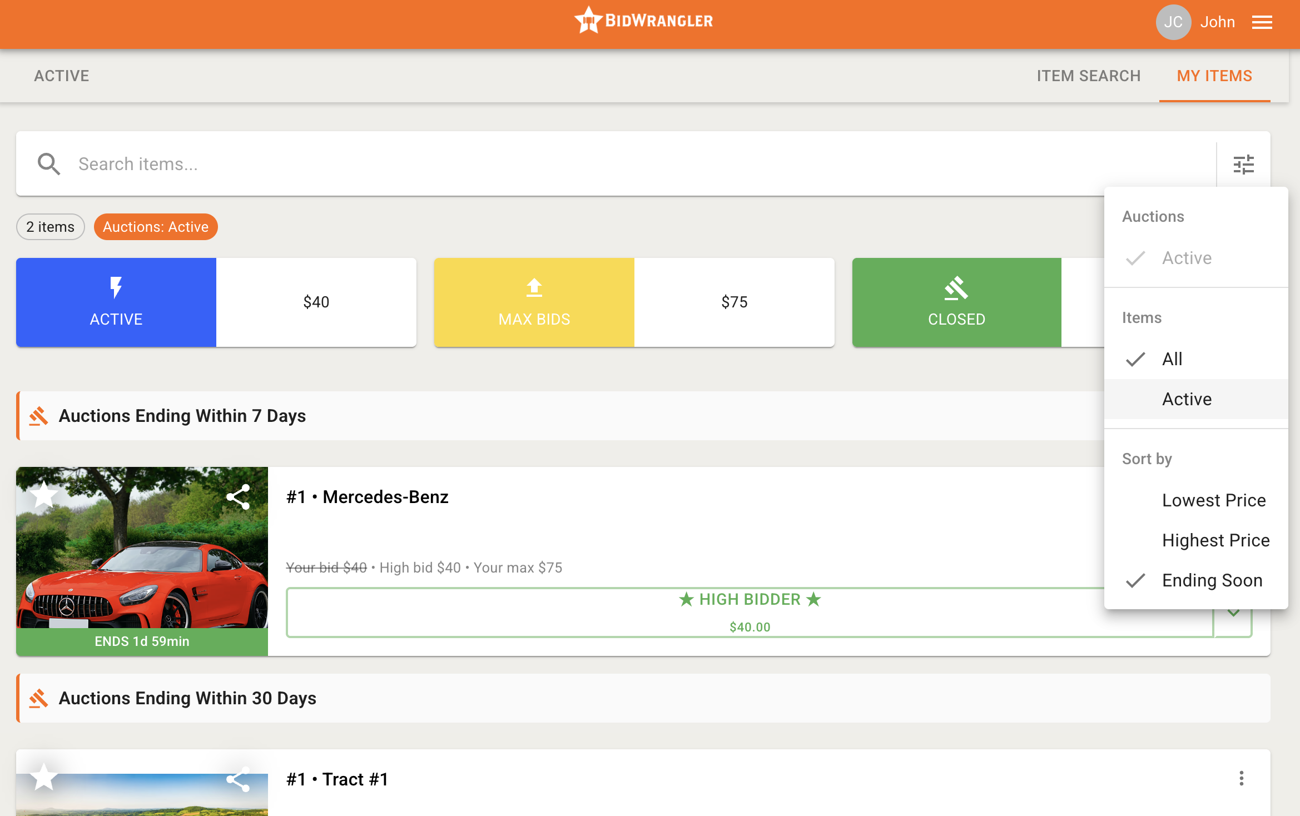Sort by Ending Soon
The height and width of the screenshot is (816, 1300).
click(x=1196, y=580)
